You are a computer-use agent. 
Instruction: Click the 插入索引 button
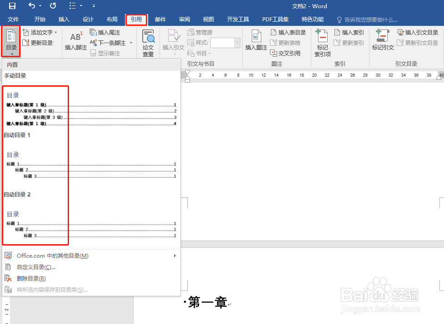[x=349, y=33]
